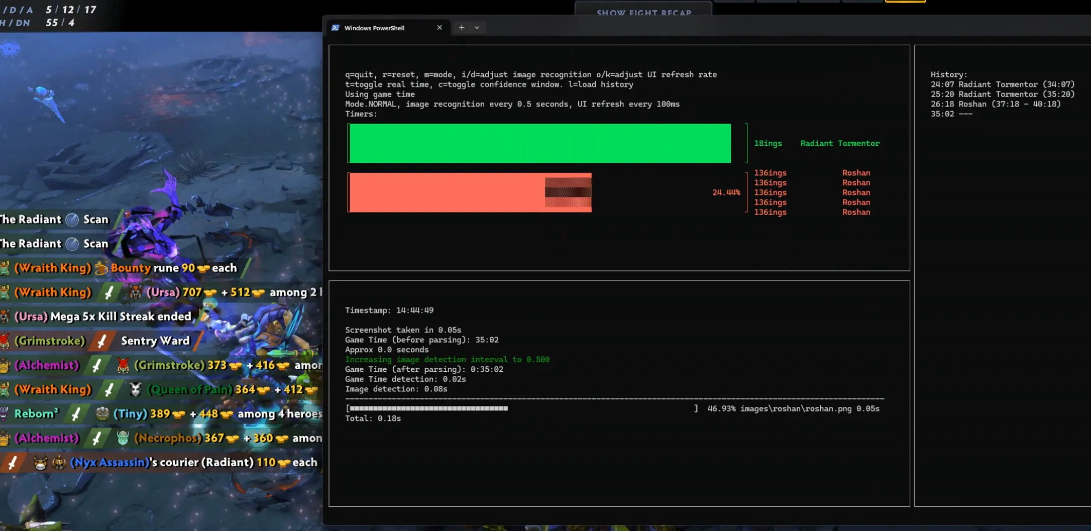Click the "Mega 5x Kill Streak ended" message

click(x=121, y=316)
